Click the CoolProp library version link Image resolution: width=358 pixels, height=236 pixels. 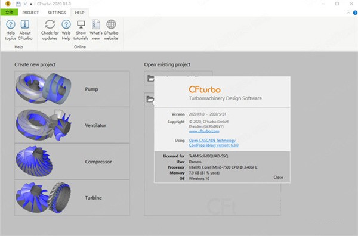click(214, 145)
